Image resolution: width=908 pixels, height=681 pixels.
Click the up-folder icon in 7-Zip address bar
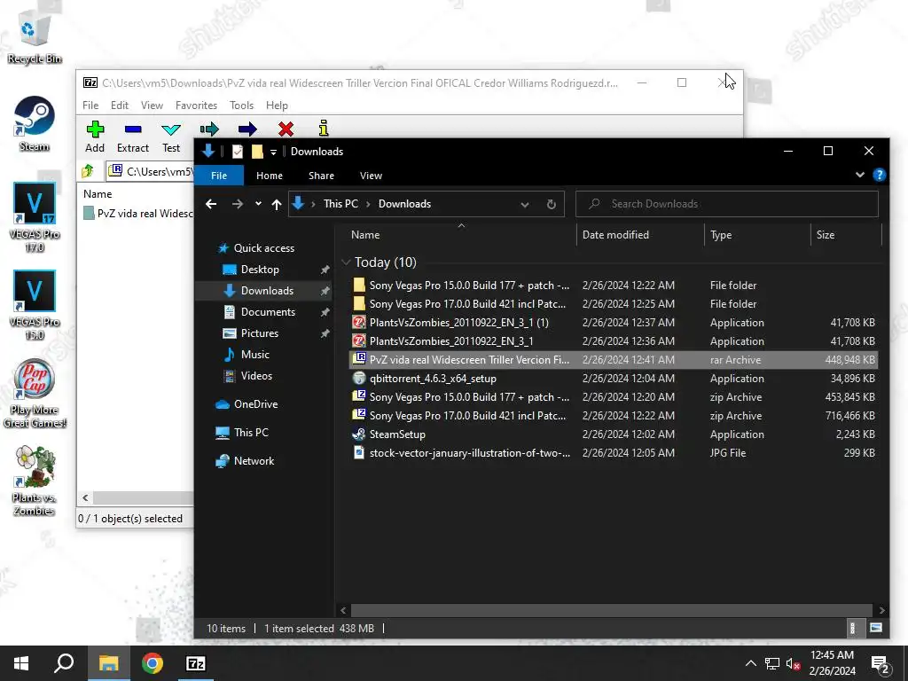(88, 171)
